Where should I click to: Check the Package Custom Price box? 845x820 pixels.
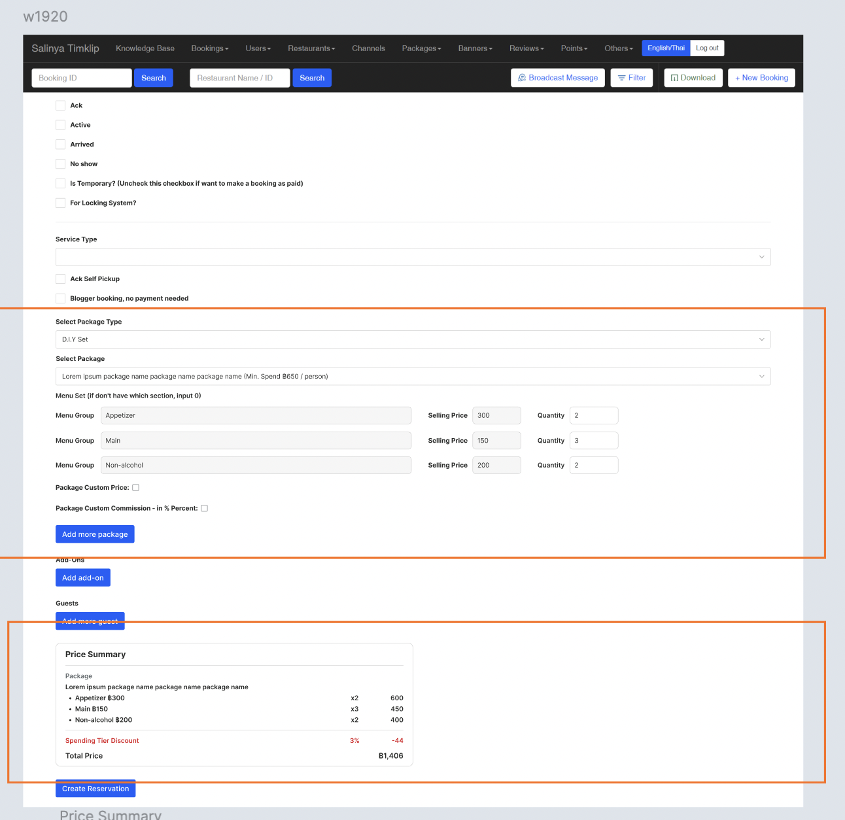pos(136,488)
